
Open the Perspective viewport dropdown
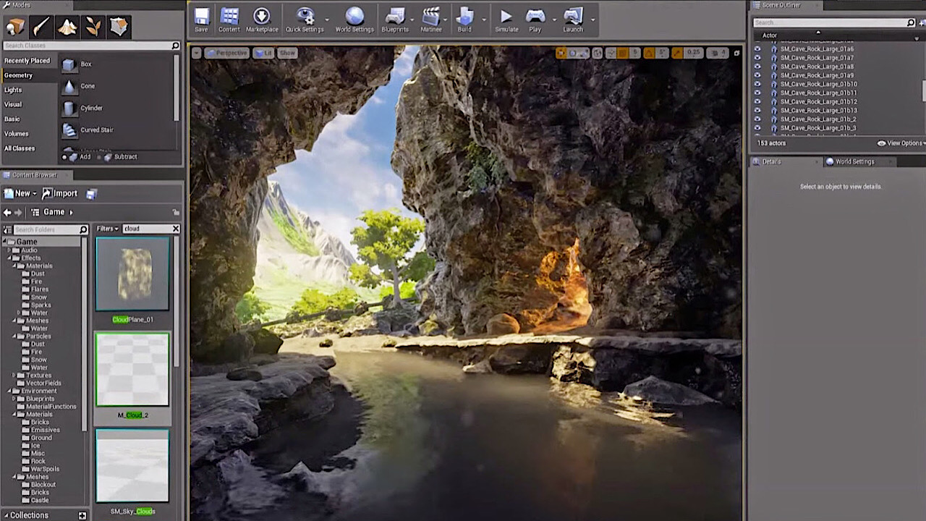pyautogui.click(x=227, y=53)
